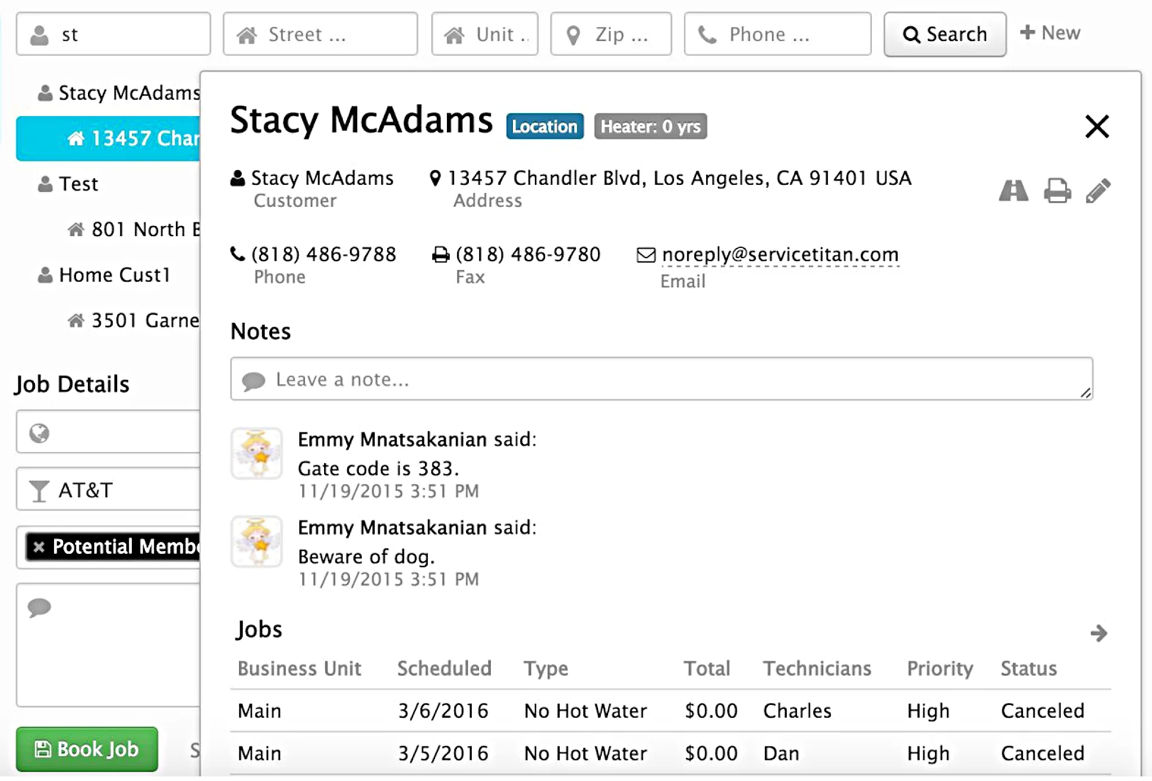Click the job summary comment box
This screenshot has height=781, width=1152.
coord(108,645)
